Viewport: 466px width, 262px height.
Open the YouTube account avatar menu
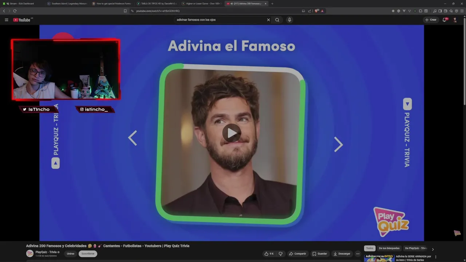coord(455,20)
